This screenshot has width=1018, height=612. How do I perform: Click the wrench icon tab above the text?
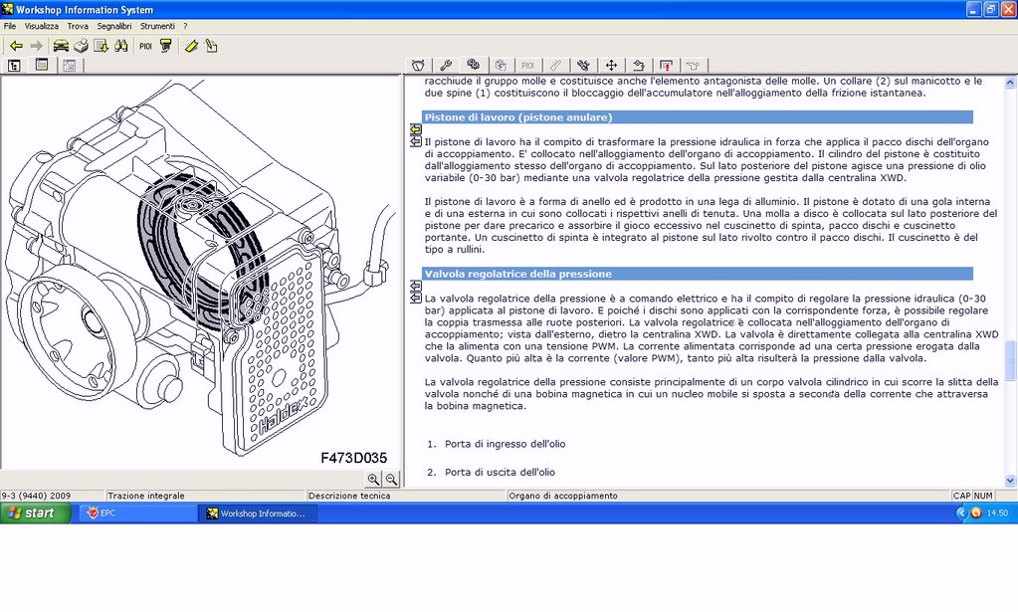pos(446,65)
